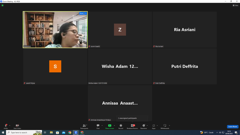
Task: Open the Chat panel
Action: point(98,126)
